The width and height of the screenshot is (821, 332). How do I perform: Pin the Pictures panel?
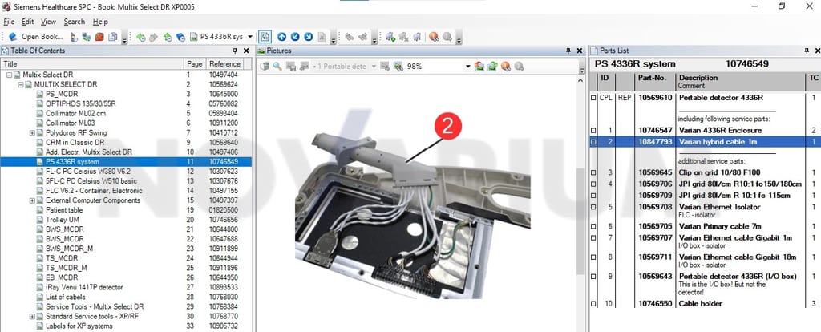[x=568, y=51]
